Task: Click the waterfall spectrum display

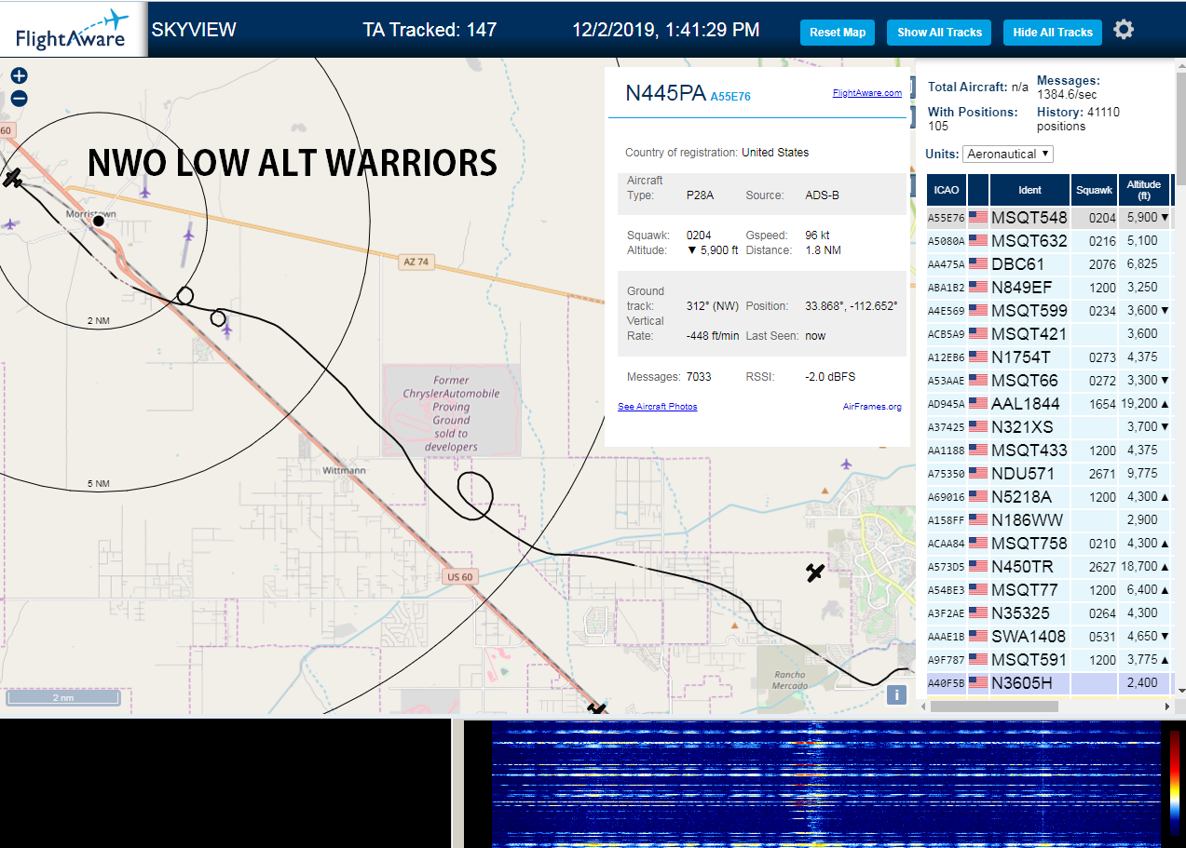Action: point(825,784)
